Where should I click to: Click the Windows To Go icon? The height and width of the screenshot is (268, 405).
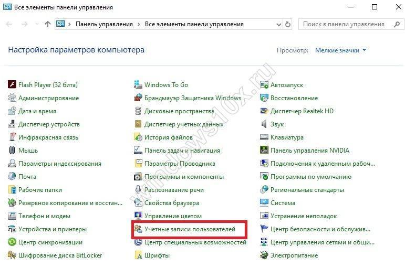point(138,84)
